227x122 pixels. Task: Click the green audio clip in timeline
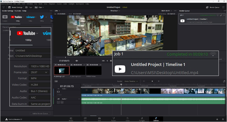tap(153, 101)
